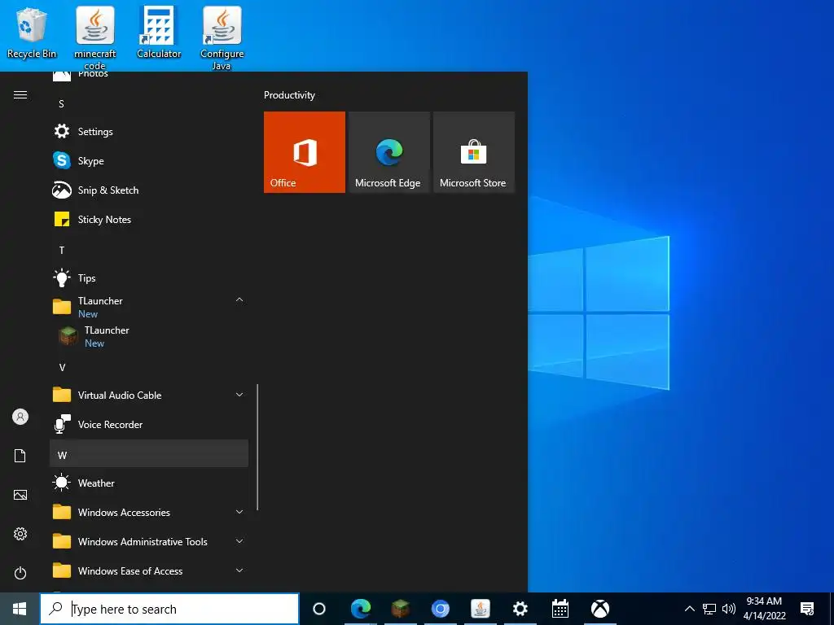
Task: Click the app list scrollbar
Action: click(257, 447)
